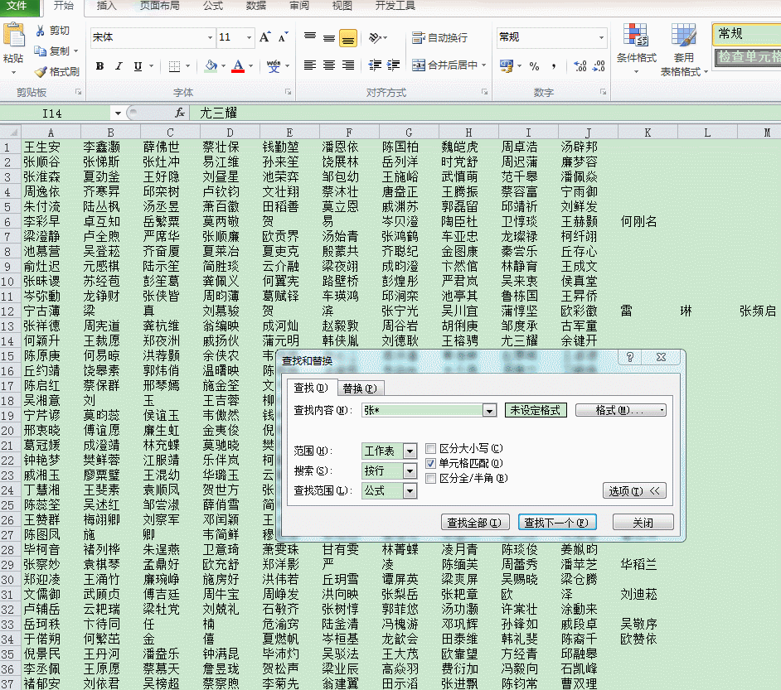The image size is (781, 690).
Task: Align text to top of cell
Action: point(310,37)
